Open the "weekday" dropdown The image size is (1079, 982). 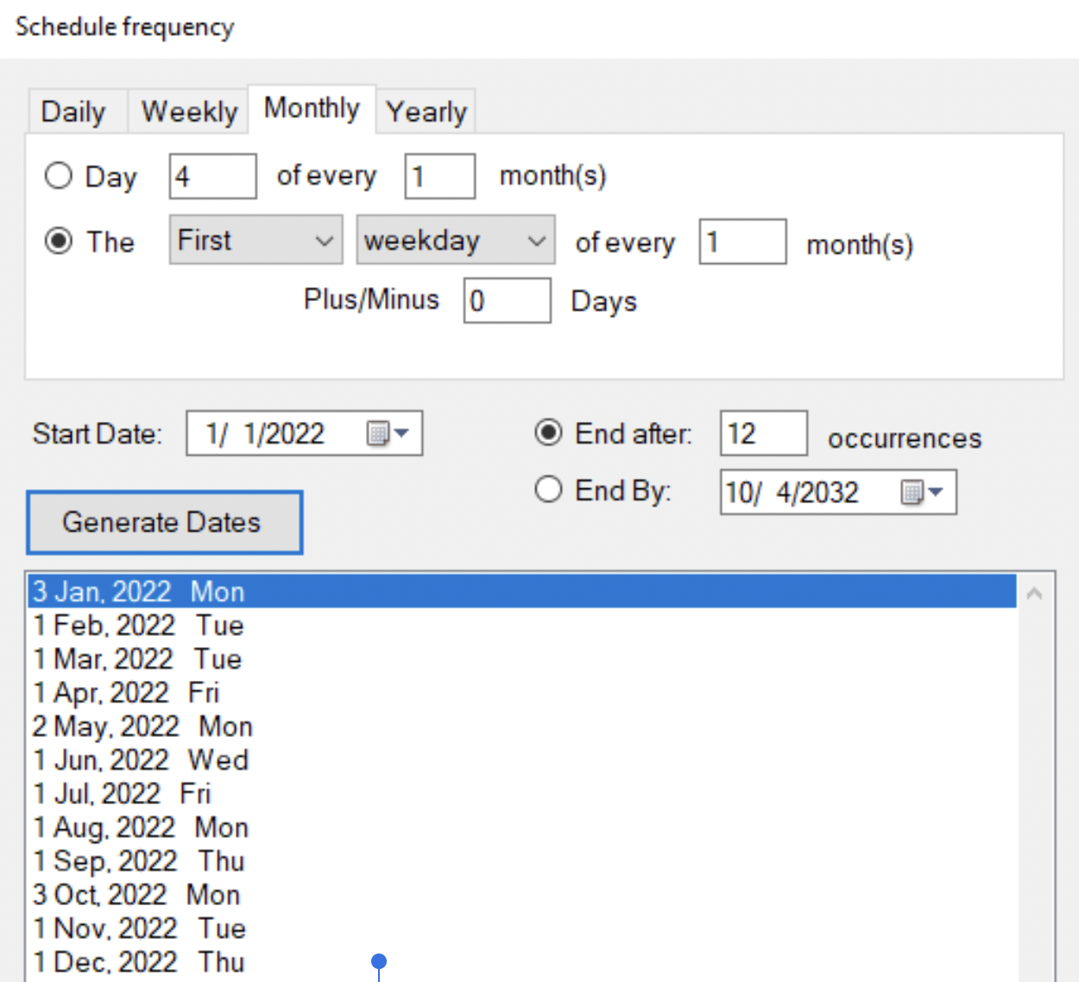pos(456,240)
